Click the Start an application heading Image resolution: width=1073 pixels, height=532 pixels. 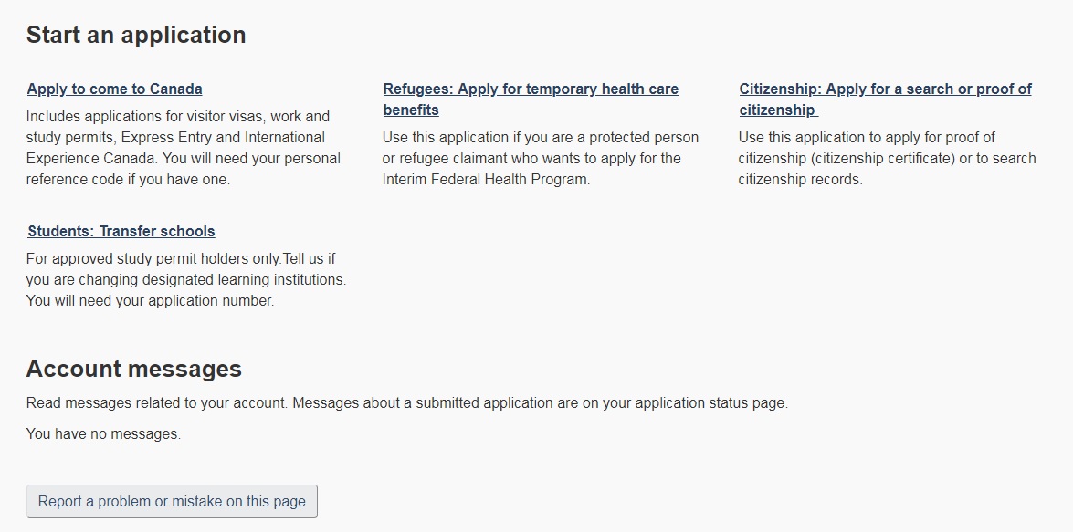[136, 35]
